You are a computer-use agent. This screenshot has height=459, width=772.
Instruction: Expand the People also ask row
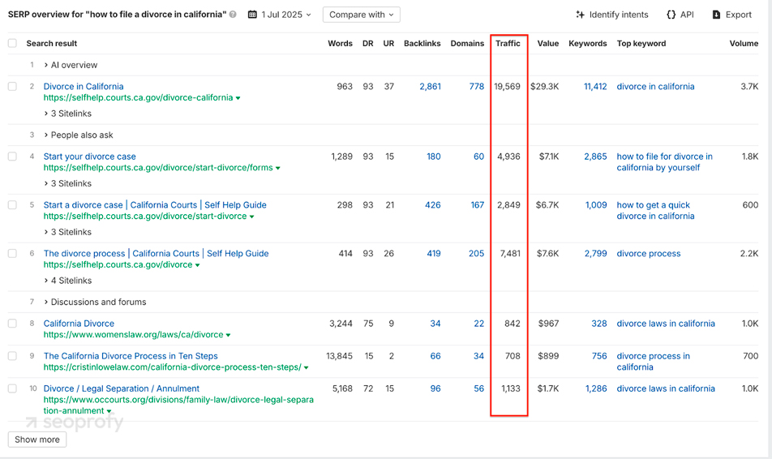(79, 135)
